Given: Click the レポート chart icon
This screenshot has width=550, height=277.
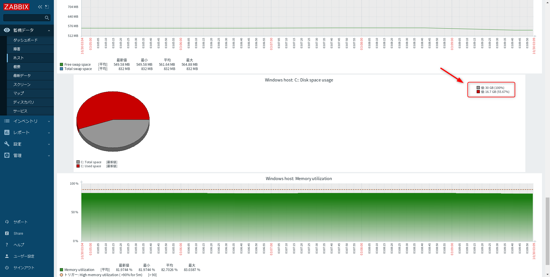Looking at the screenshot, I should [7, 133].
